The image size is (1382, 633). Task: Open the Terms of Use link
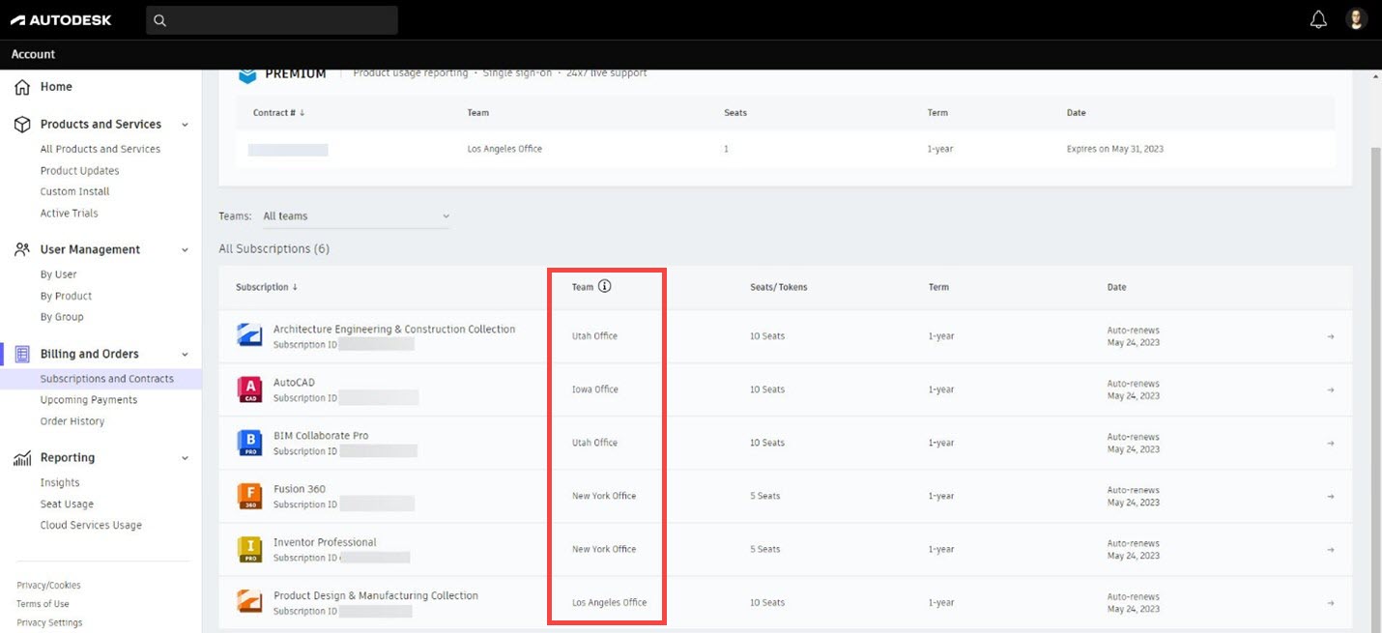click(43, 604)
